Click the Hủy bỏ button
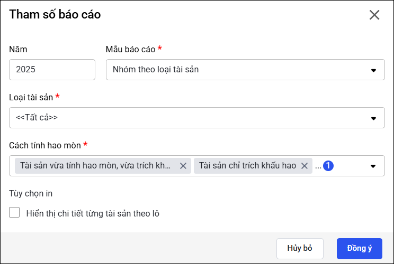394x264 pixels. [300, 248]
